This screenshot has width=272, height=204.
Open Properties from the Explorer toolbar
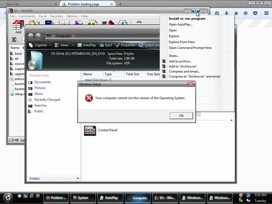[125, 45]
